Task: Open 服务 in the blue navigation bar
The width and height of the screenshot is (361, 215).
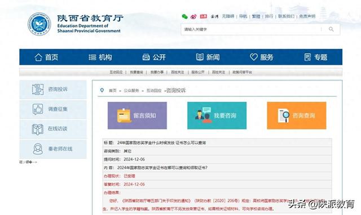Action: point(262,57)
